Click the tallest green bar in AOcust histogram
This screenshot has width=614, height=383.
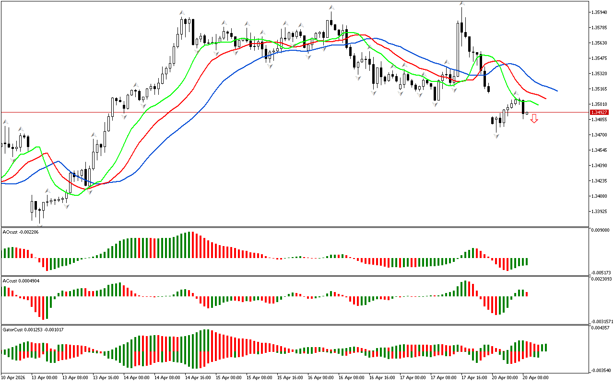tap(188, 245)
